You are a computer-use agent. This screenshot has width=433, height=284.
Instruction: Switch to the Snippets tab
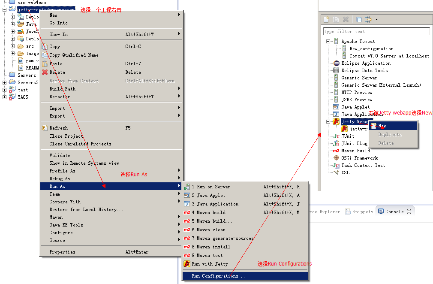point(359,211)
